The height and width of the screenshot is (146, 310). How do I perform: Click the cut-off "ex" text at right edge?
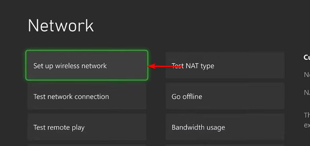tap(307, 125)
